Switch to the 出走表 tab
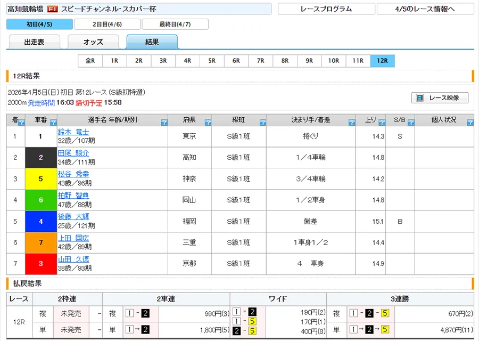The height and width of the screenshot is (341, 479). point(35,42)
